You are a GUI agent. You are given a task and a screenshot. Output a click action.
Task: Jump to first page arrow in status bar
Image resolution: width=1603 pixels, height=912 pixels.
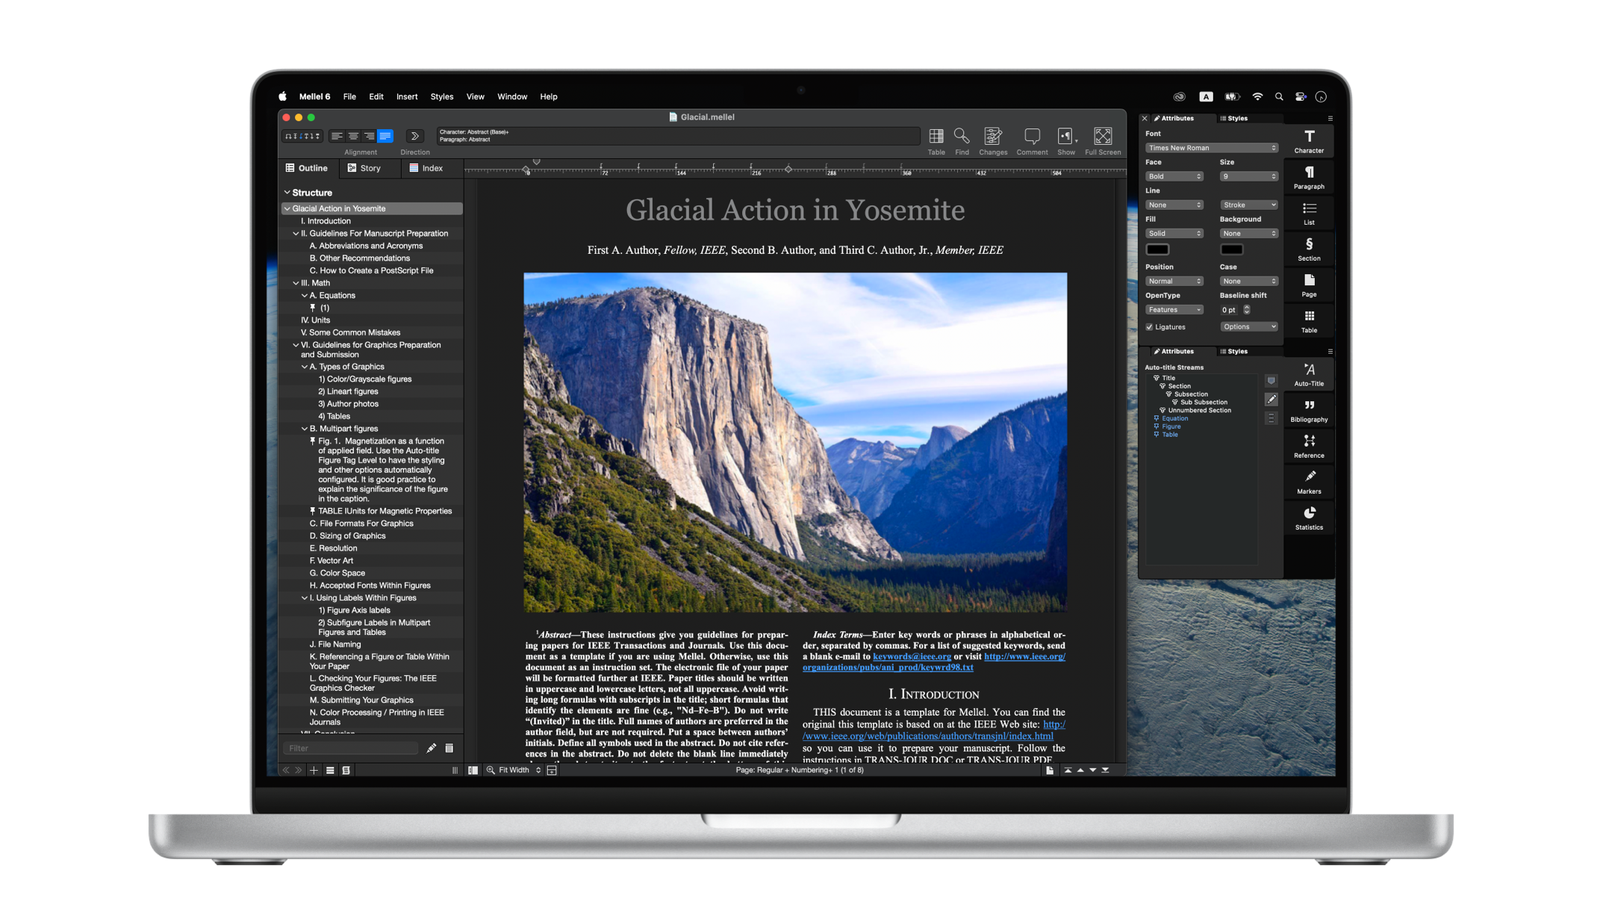(1068, 770)
